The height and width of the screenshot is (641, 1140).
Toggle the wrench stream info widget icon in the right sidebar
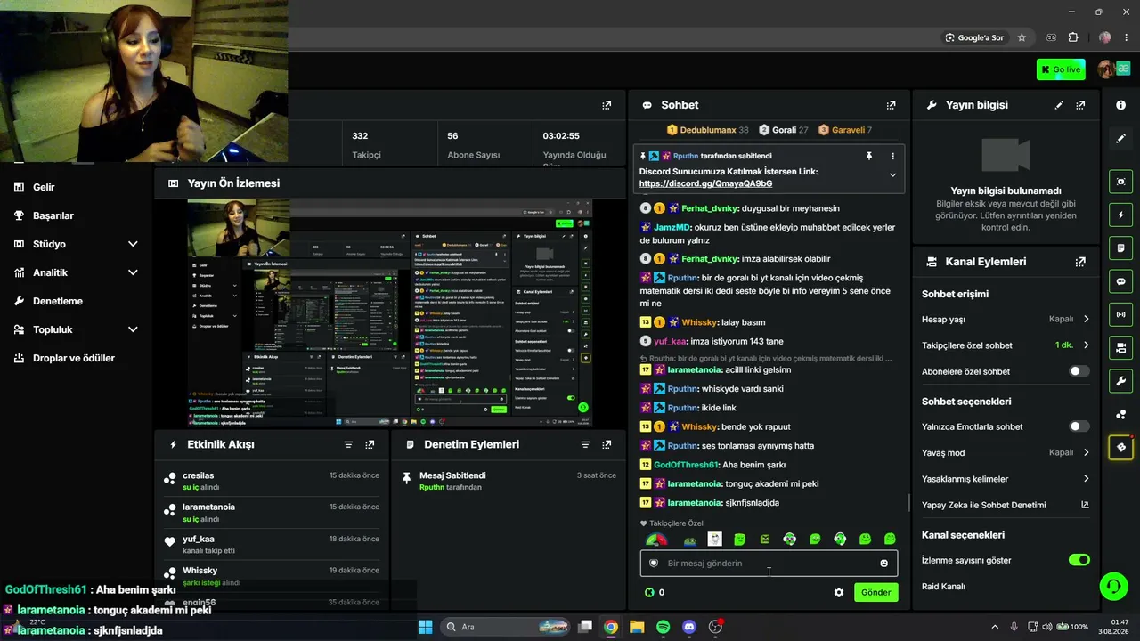coord(1120,381)
